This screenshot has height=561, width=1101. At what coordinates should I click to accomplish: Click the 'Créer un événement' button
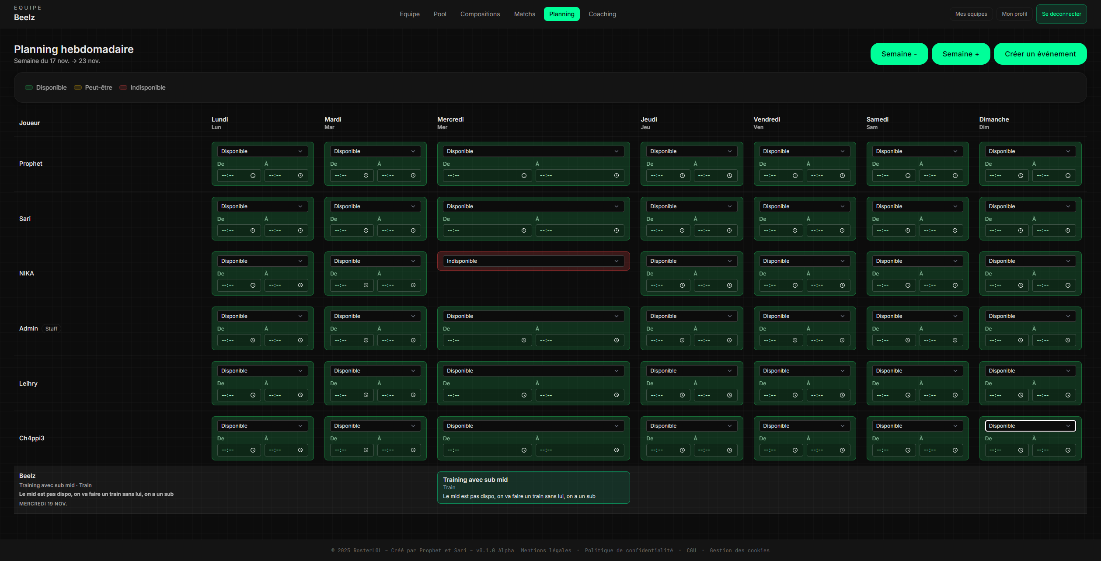1040,54
